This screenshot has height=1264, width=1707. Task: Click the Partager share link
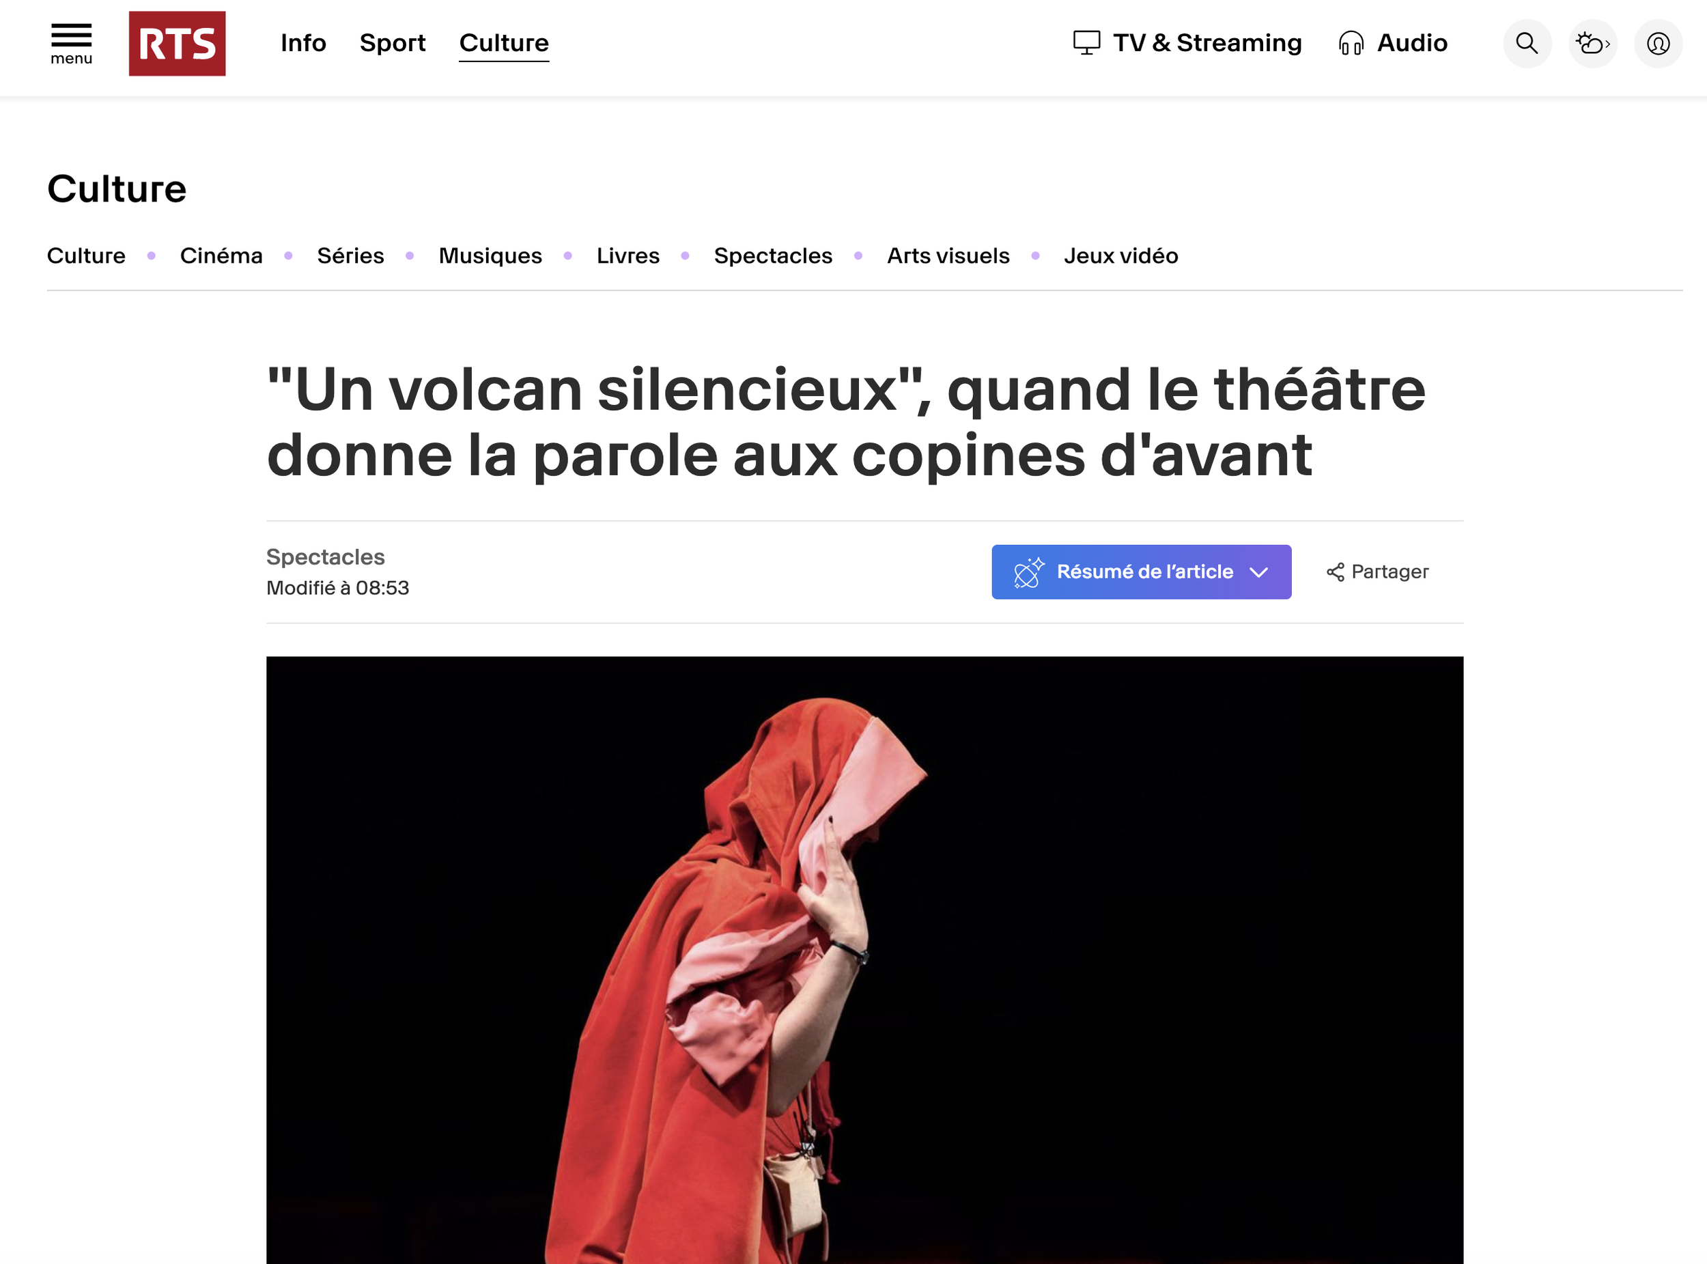pos(1377,572)
